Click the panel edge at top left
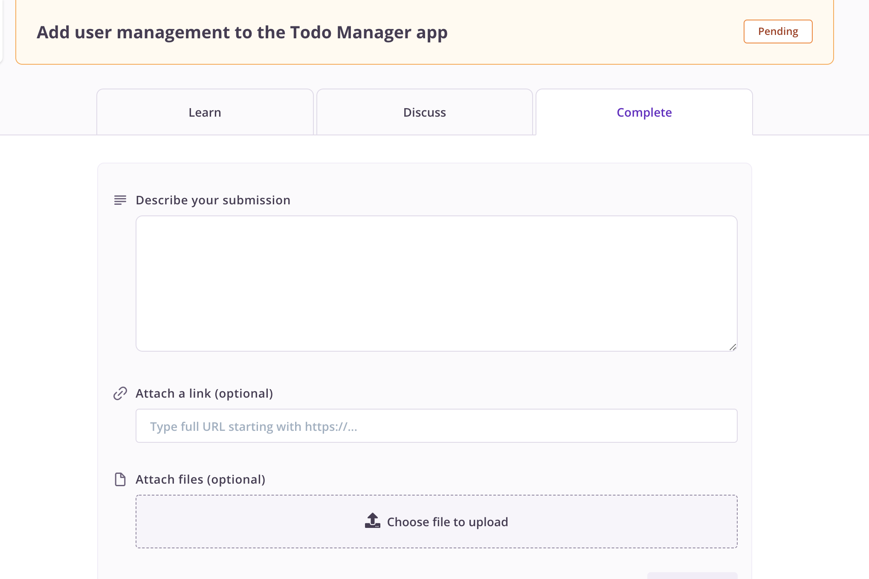Viewport: 869px width, 579px height. tap(1, 30)
